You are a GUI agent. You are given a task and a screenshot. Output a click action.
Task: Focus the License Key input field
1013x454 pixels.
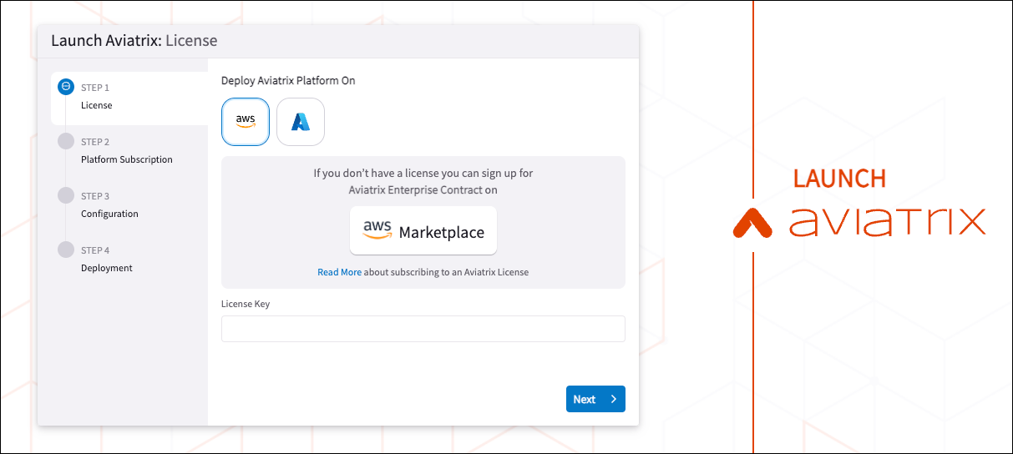(423, 329)
